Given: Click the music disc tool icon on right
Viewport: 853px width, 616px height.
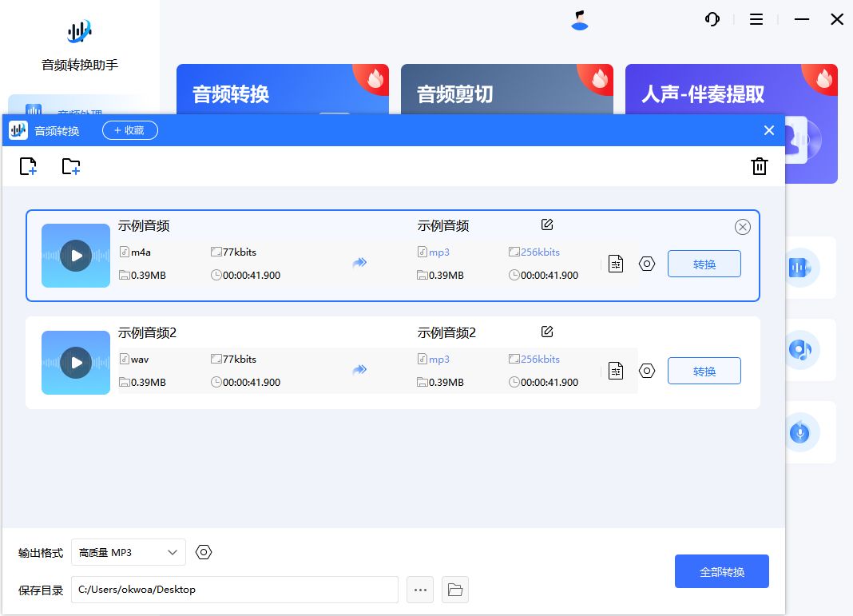Looking at the screenshot, I should (x=799, y=350).
